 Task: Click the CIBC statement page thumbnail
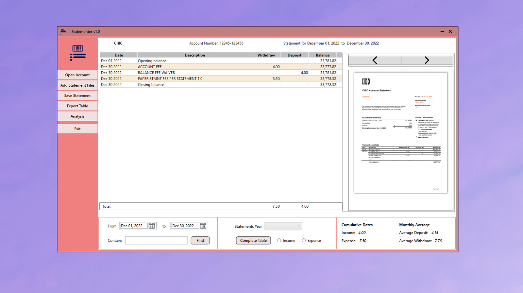(x=401, y=132)
